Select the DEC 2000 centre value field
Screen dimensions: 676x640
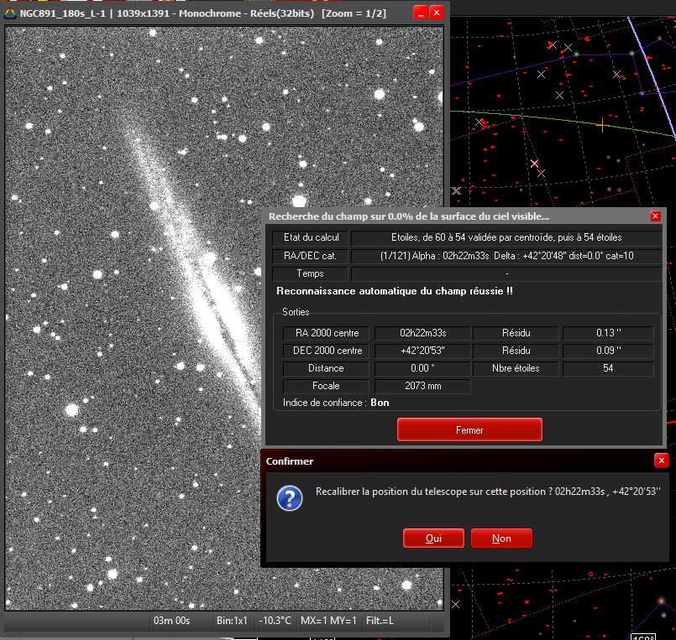(x=422, y=351)
